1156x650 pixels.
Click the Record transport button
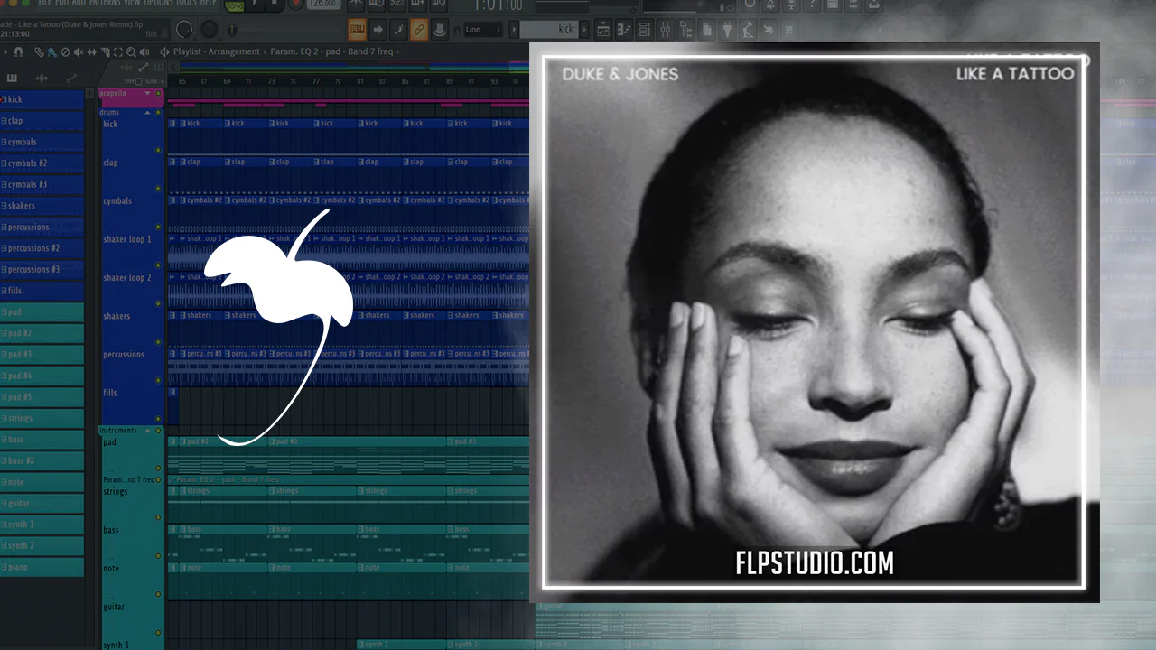pos(294,4)
